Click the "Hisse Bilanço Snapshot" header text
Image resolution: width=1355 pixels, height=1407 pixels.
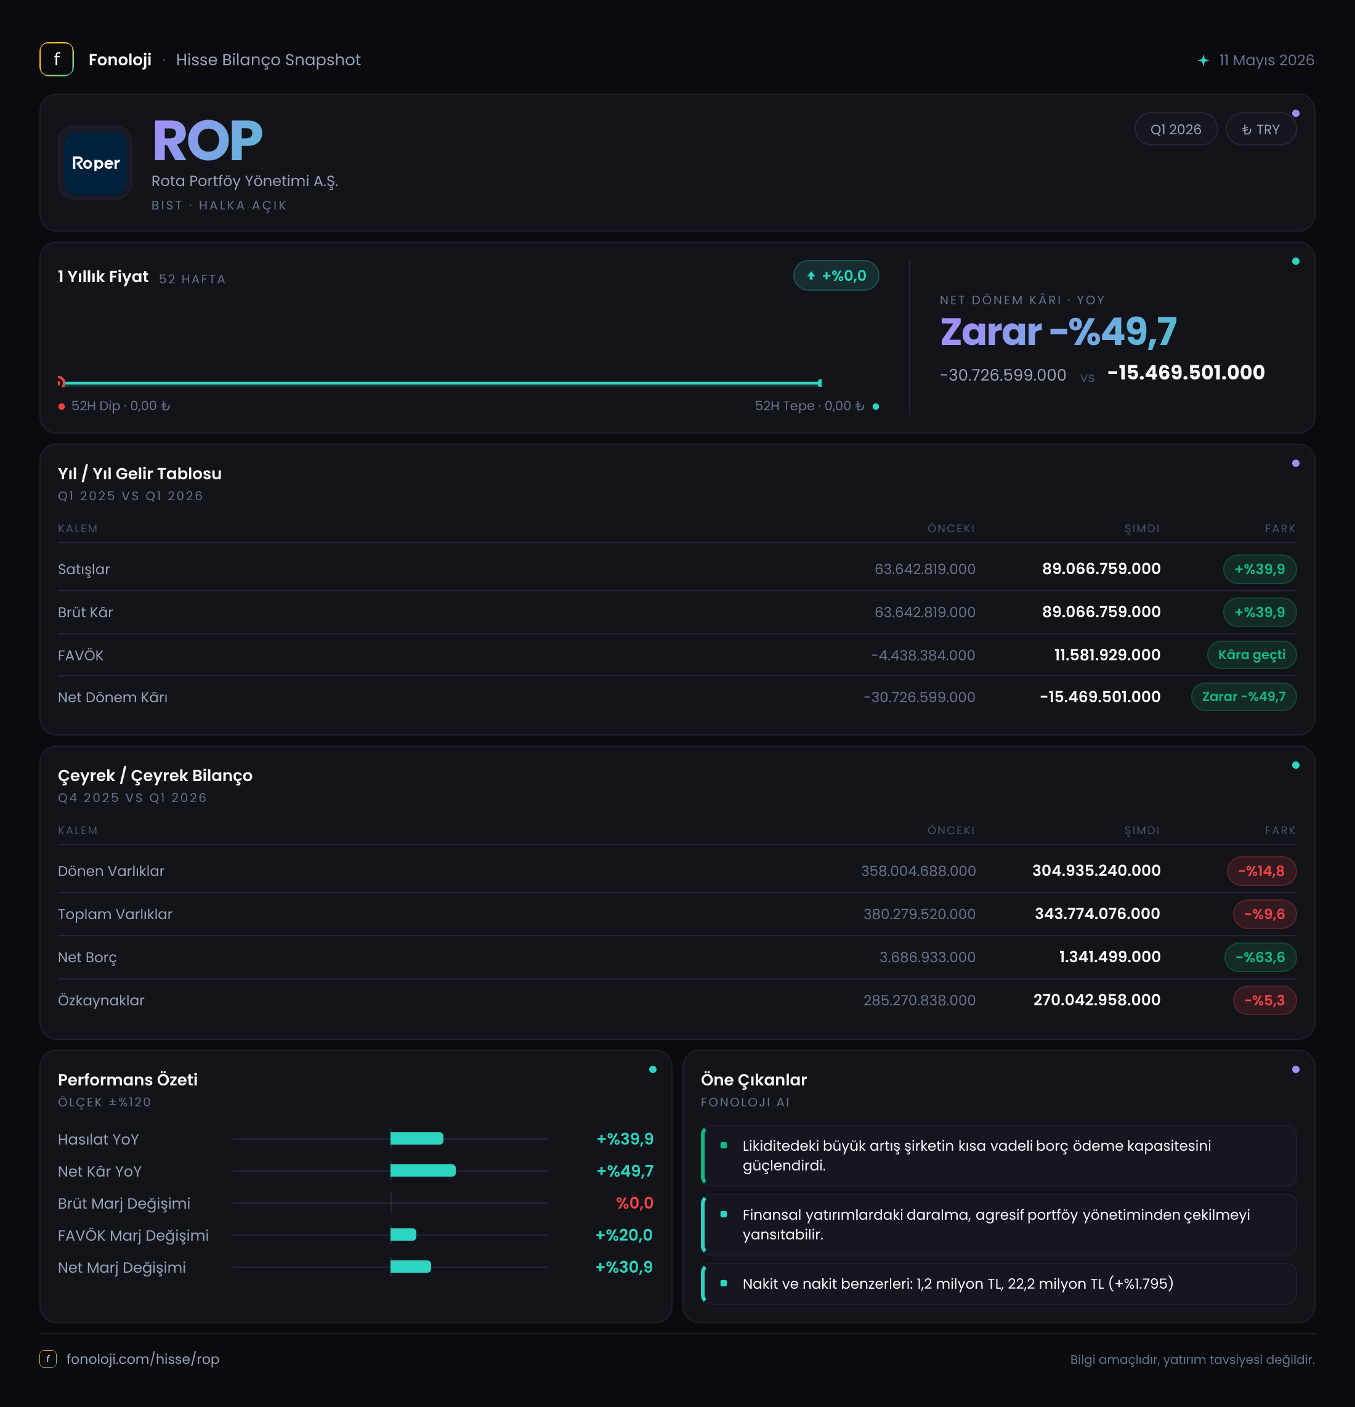[x=269, y=60]
